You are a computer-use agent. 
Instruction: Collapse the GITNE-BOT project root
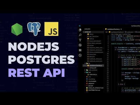[93, 32]
